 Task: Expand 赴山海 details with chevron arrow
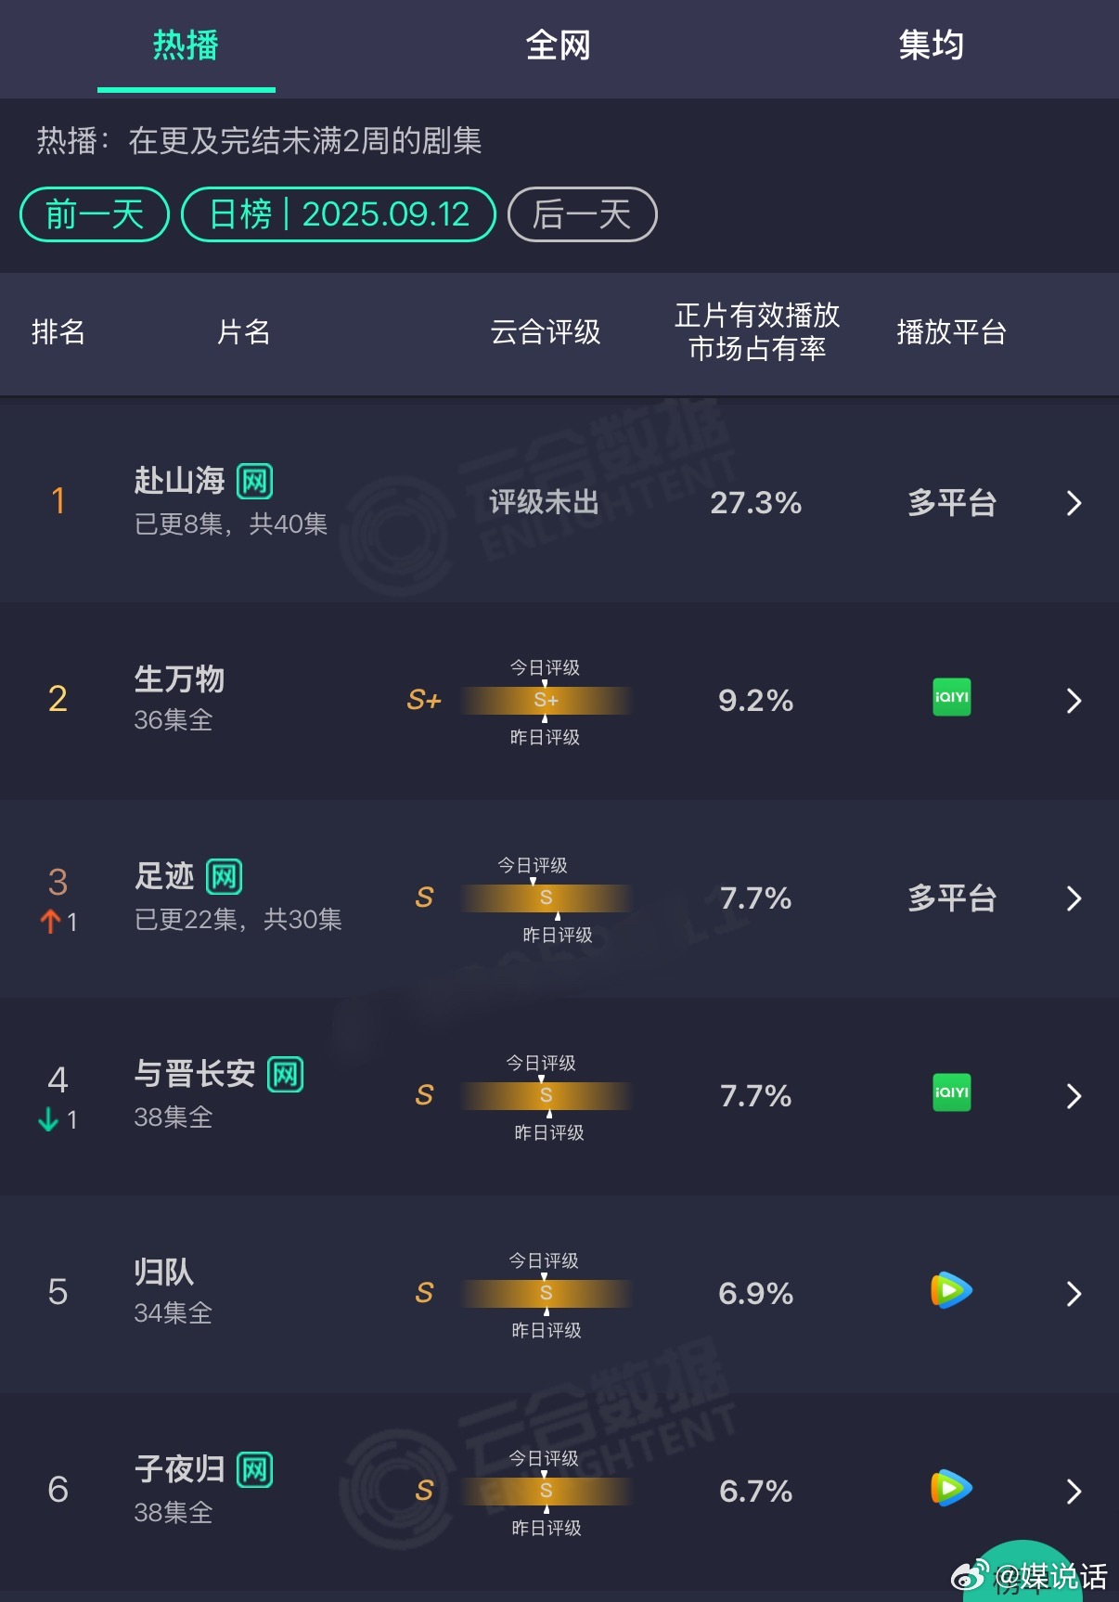tap(1074, 503)
